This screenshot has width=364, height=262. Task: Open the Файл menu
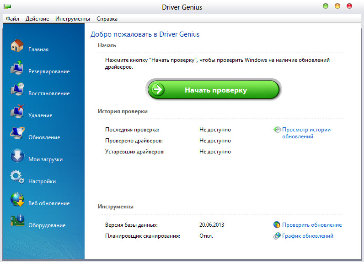12,19
